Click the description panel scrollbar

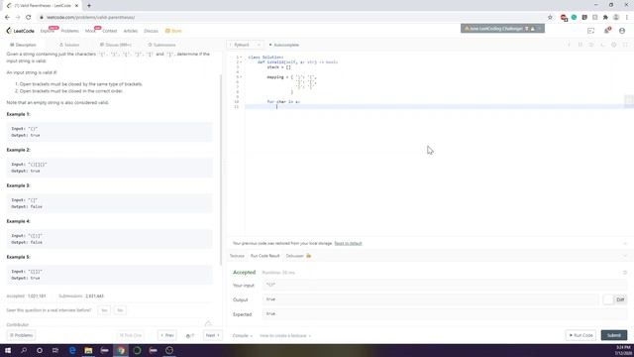tap(221, 170)
